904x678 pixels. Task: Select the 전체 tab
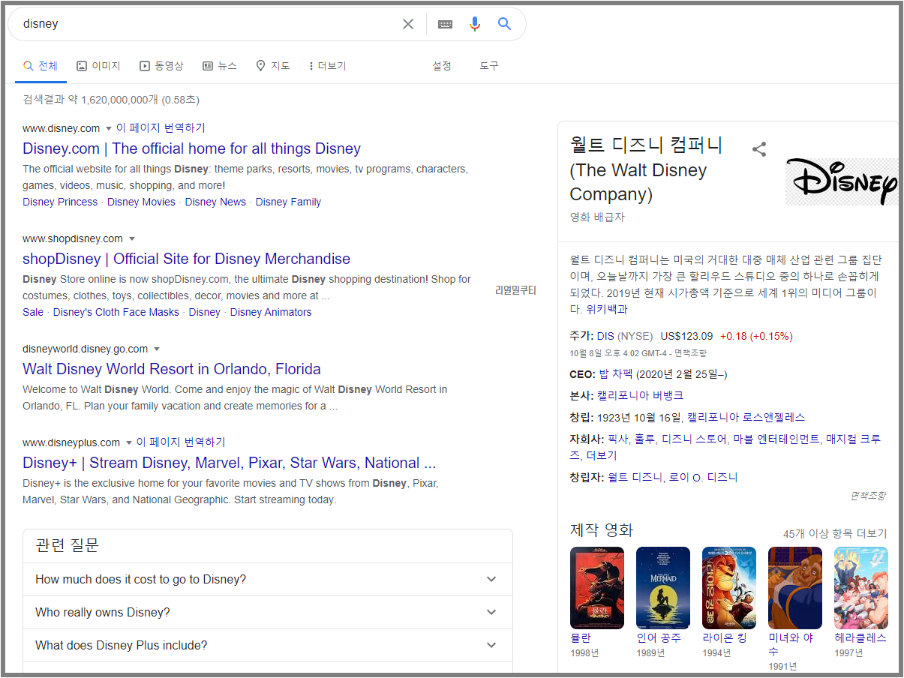[x=41, y=66]
